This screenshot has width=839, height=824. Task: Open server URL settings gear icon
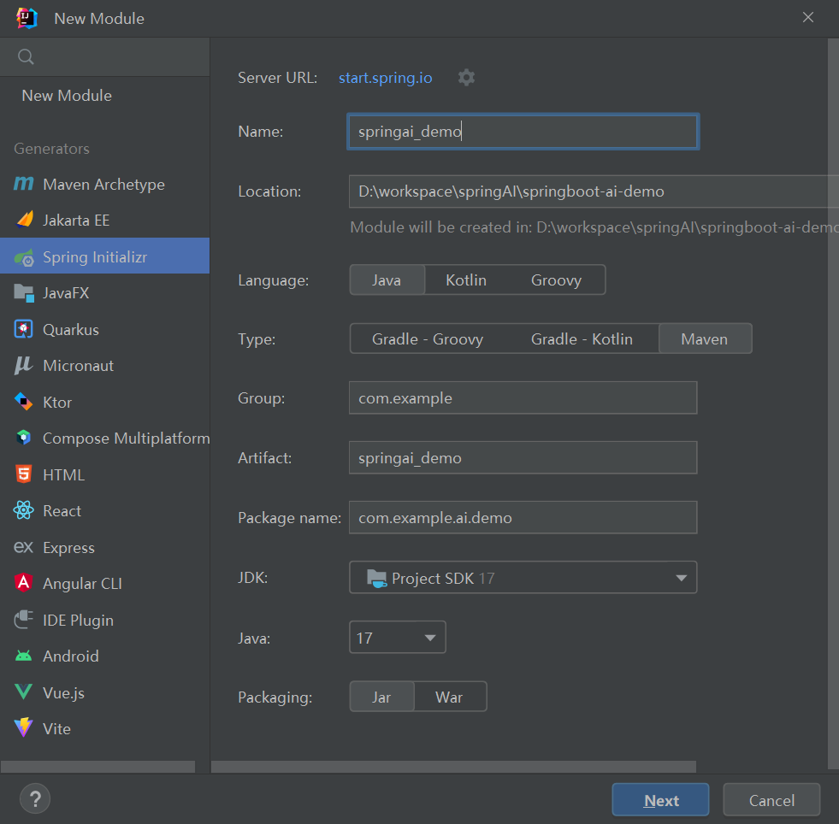pyautogui.click(x=466, y=78)
